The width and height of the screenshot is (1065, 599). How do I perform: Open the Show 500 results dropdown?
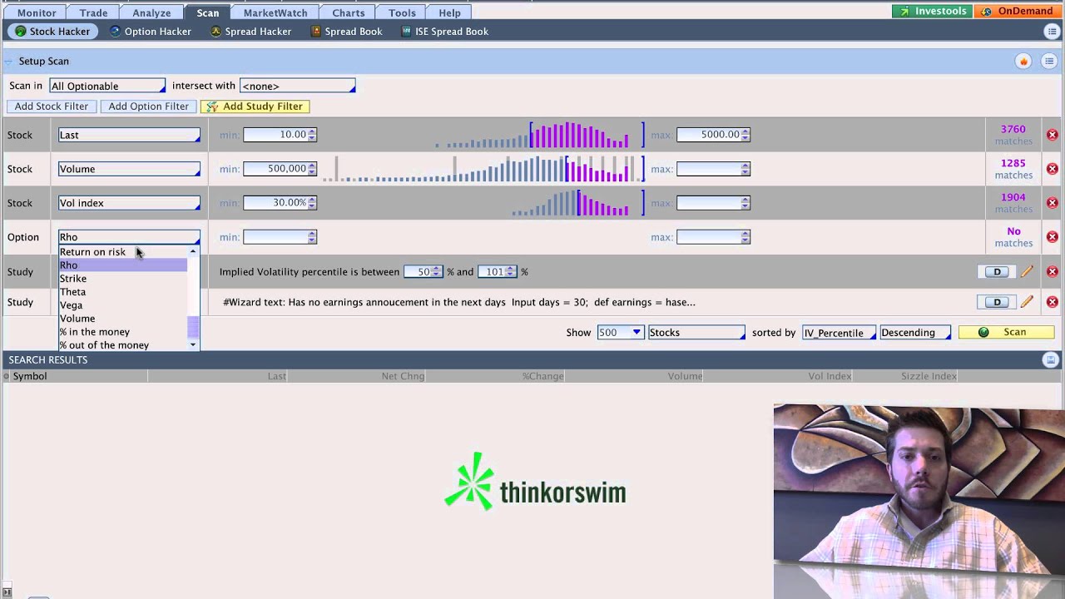click(x=620, y=333)
